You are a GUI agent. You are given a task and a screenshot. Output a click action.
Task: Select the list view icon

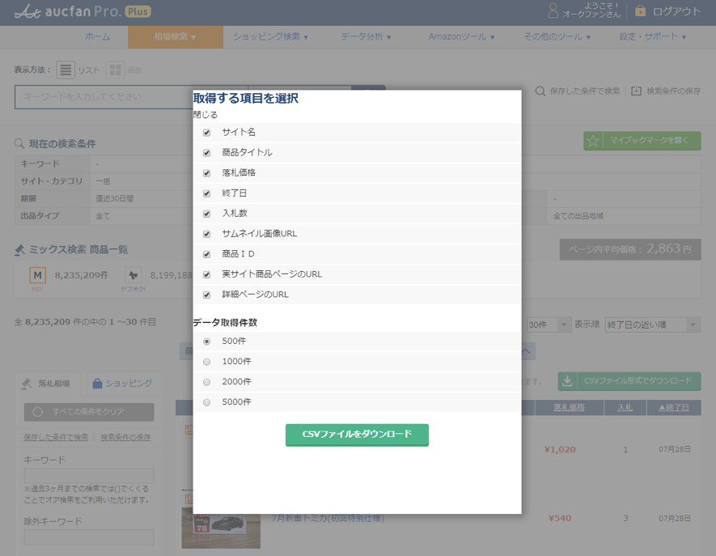coord(66,70)
